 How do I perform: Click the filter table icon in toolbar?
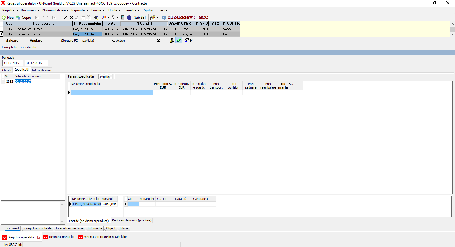point(96,18)
